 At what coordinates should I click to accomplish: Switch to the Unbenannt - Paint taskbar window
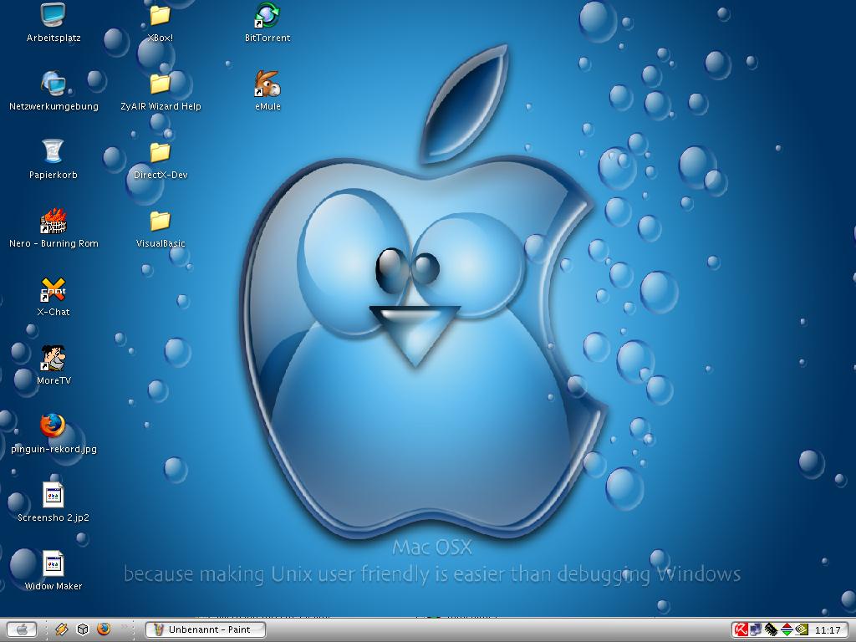point(205,629)
